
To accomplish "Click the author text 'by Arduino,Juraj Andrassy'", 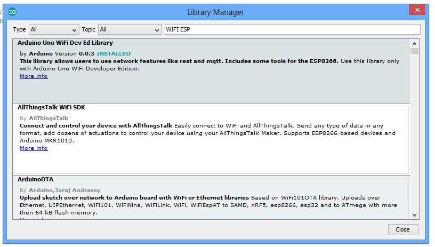I will 60,190.
